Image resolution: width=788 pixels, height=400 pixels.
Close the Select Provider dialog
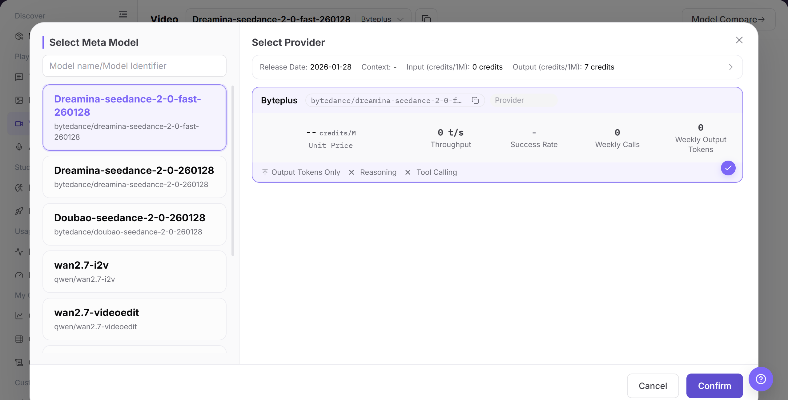(739, 40)
